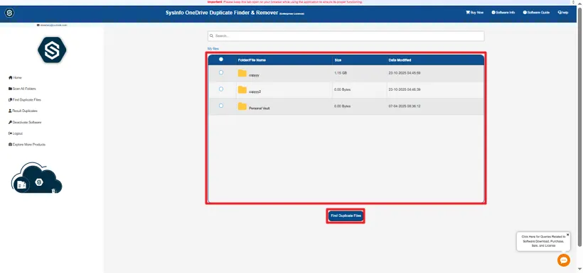Click the page vertical scrollbar thumb
Screen dimensions: 583x273
(x=579, y=126)
